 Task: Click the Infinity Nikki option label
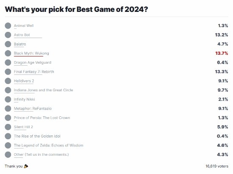pyautogui.click(x=25, y=99)
